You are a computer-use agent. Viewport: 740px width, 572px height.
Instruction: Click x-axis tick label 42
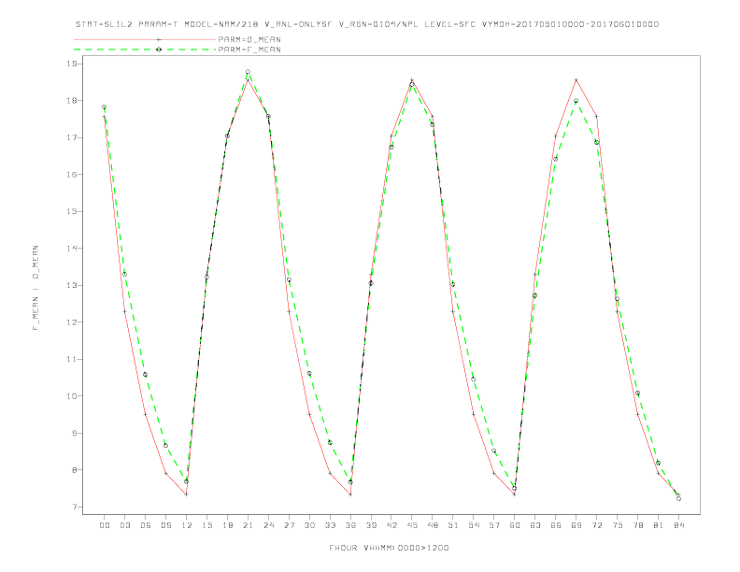coord(391,525)
